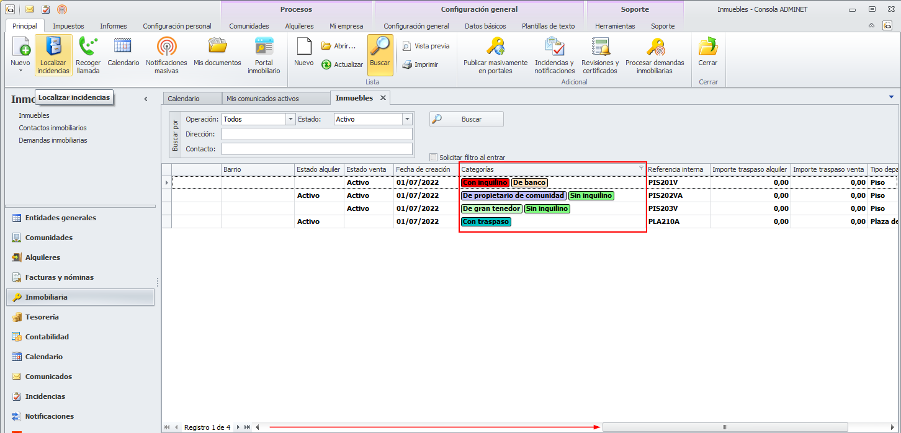Image resolution: width=901 pixels, height=433 pixels.
Task: Expand the Nuevo dropdown arrow in Principal
Action: click(x=20, y=71)
